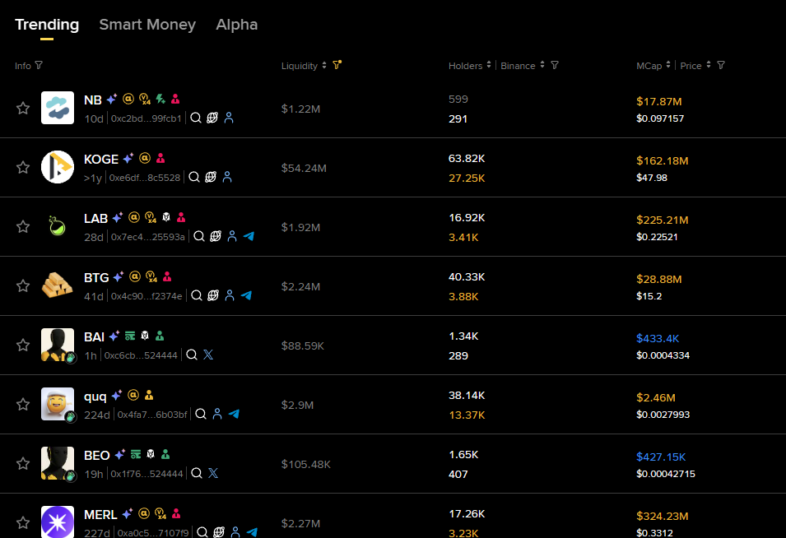Open the Alpha tab

tap(236, 25)
